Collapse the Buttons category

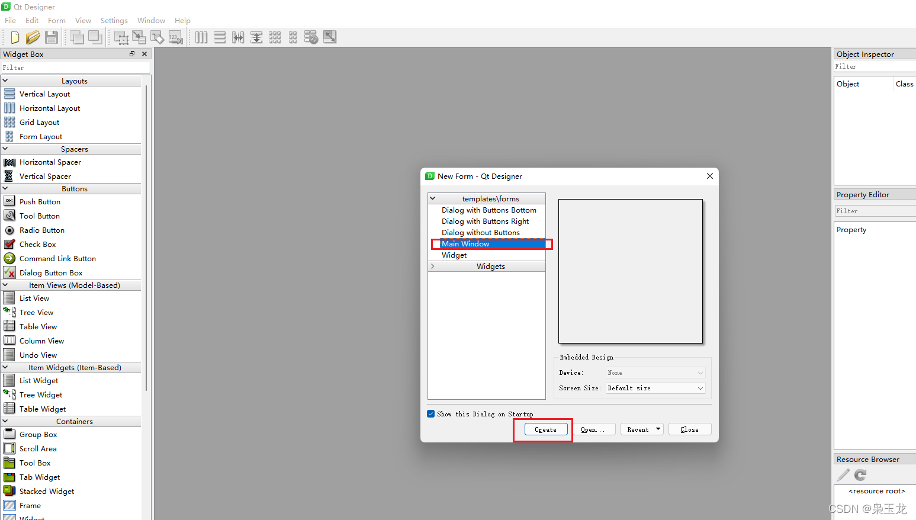[5, 189]
